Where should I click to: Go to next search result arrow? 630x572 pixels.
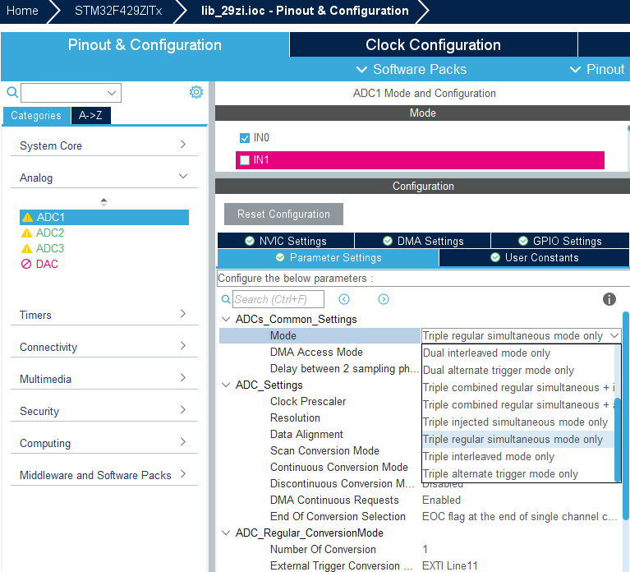point(384,299)
